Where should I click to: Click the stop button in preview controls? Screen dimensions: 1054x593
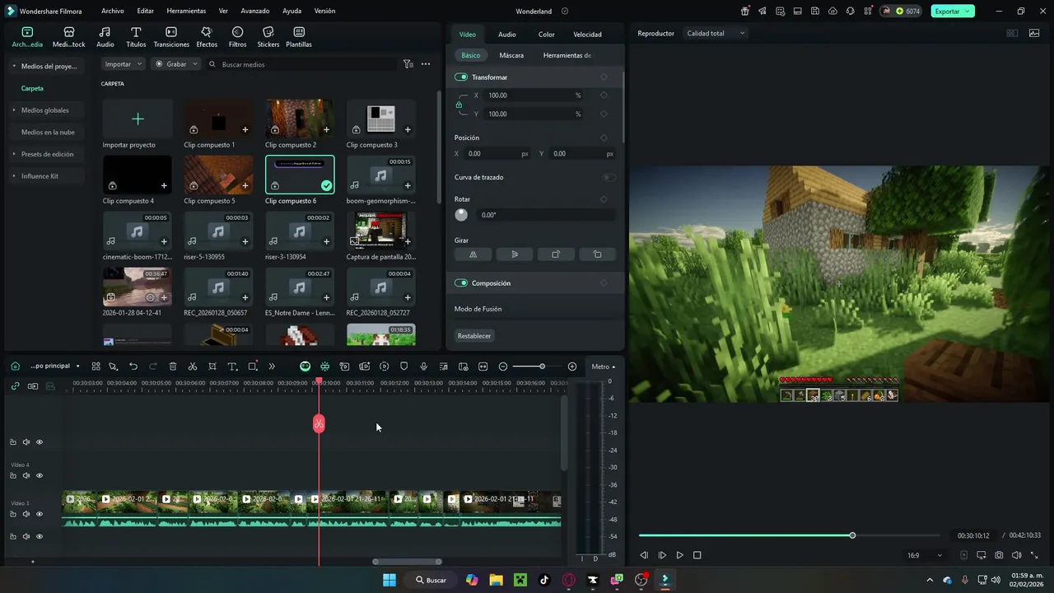[697, 555]
